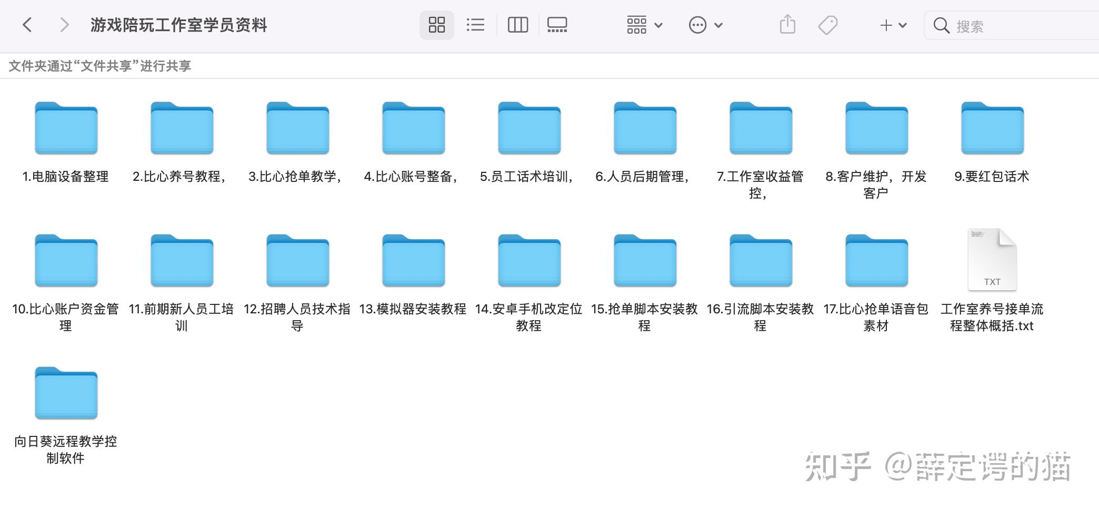1099x510 pixels.
Task: Switch to column view
Action: pos(517,25)
